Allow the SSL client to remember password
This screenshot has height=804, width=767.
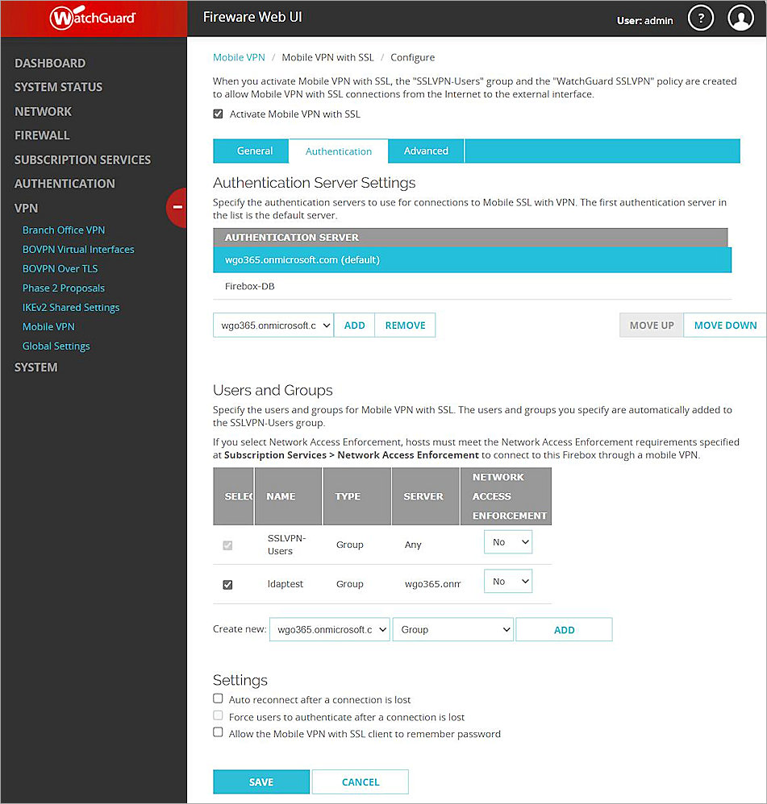tap(218, 732)
